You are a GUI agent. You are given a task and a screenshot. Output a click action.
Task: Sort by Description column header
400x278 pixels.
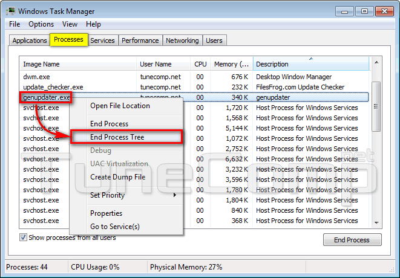[x=311, y=64]
